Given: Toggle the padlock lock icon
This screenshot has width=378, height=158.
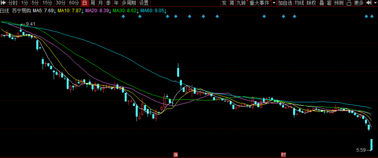Looking at the screenshot, I should (349, 3).
